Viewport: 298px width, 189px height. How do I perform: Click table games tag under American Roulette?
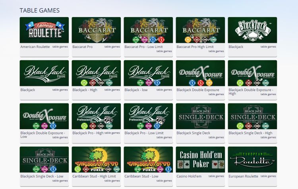click(x=60, y=47)
